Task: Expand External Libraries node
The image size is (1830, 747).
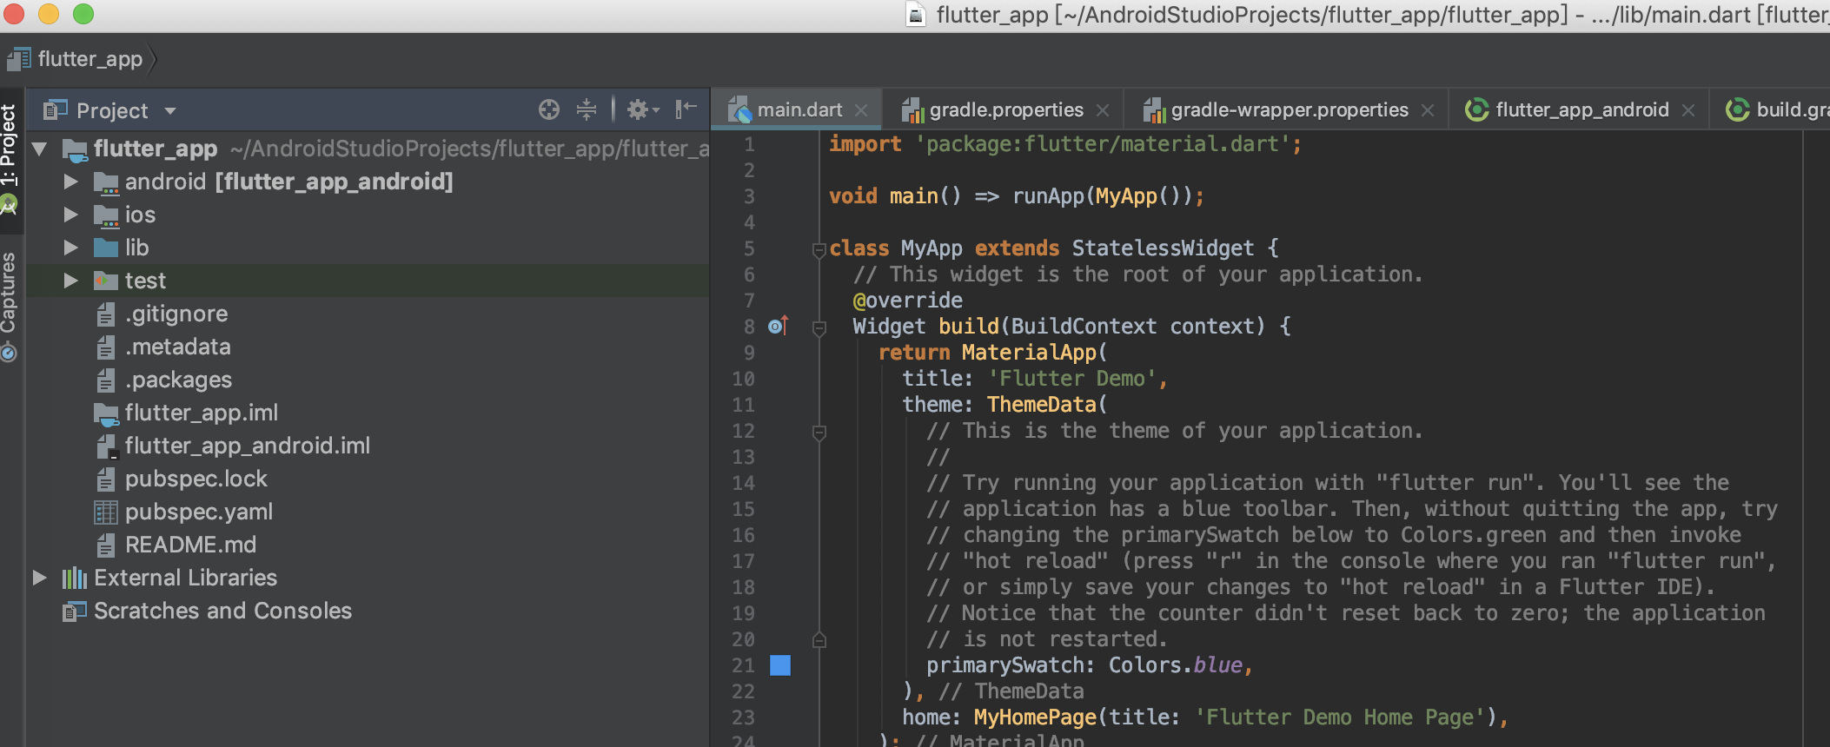Action: click(x=39, y=578)
